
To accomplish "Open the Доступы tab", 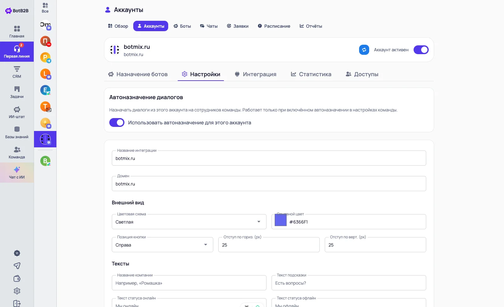I will coord(362,74).
